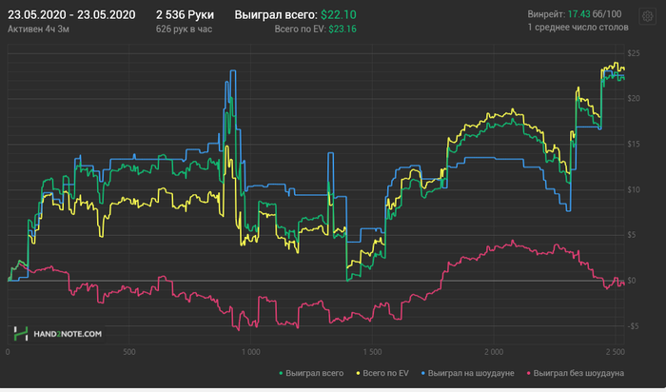Click the 1 500 x-axis label

click(x=372, y=352)
